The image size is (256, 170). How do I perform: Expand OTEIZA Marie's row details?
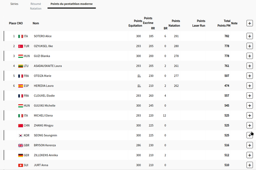249,76
